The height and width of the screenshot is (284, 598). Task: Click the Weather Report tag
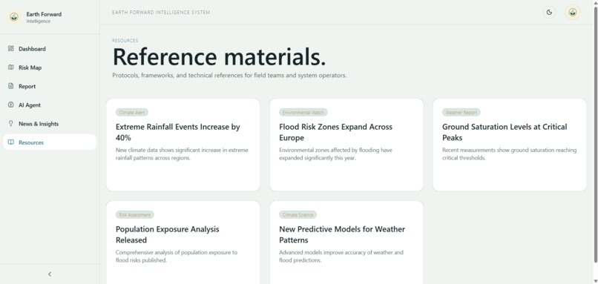[x=461, y=113]
